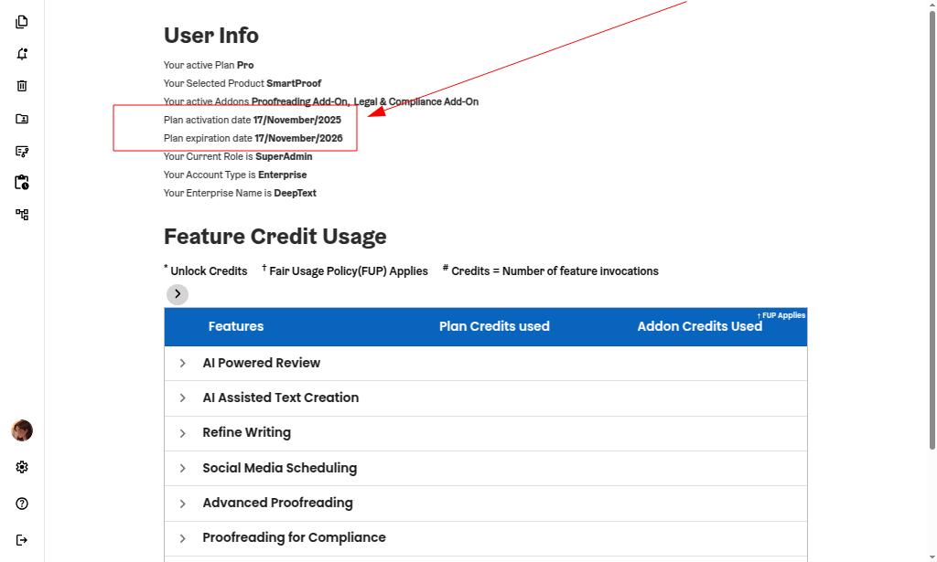Click the user profile avatar
Viewport: 937px width, 562px height.
[x=22, y=430]
